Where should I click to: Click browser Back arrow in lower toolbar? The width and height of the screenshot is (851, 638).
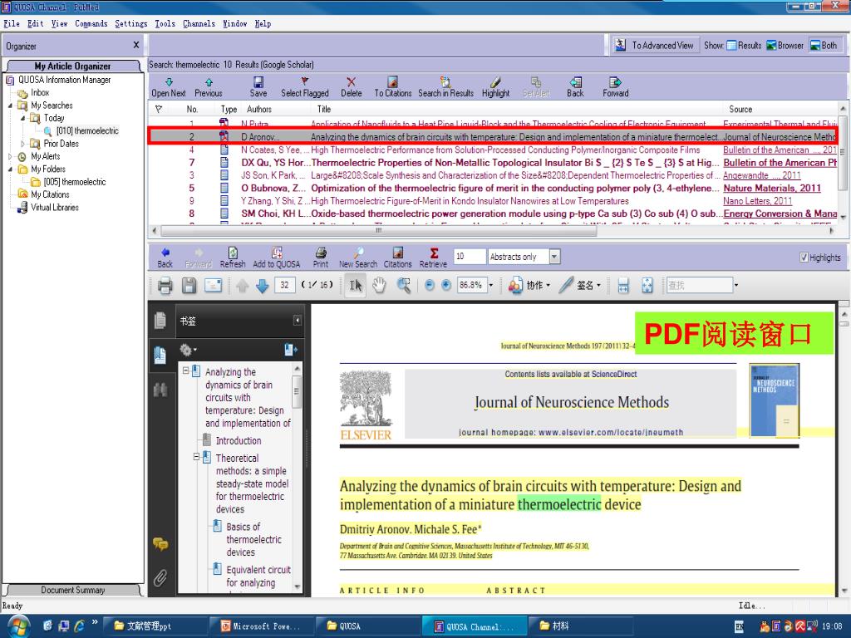coord(165,253)
